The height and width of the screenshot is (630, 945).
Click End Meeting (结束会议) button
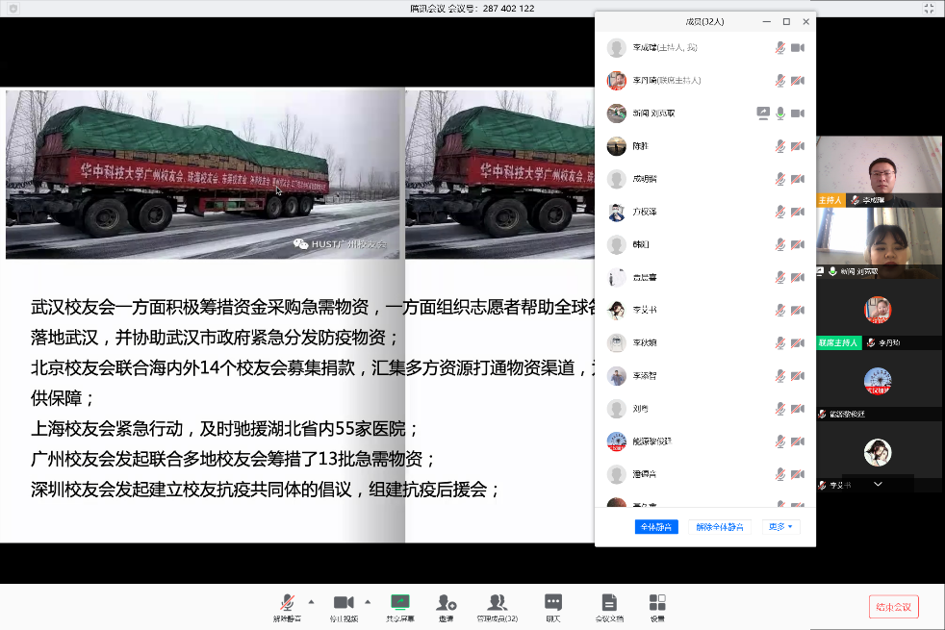[x=894, y=607]
